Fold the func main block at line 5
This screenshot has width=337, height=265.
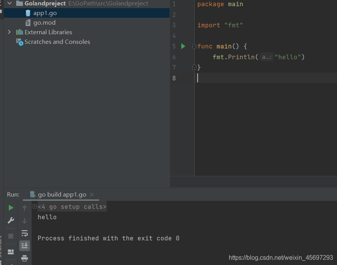[x=194, y=46]
